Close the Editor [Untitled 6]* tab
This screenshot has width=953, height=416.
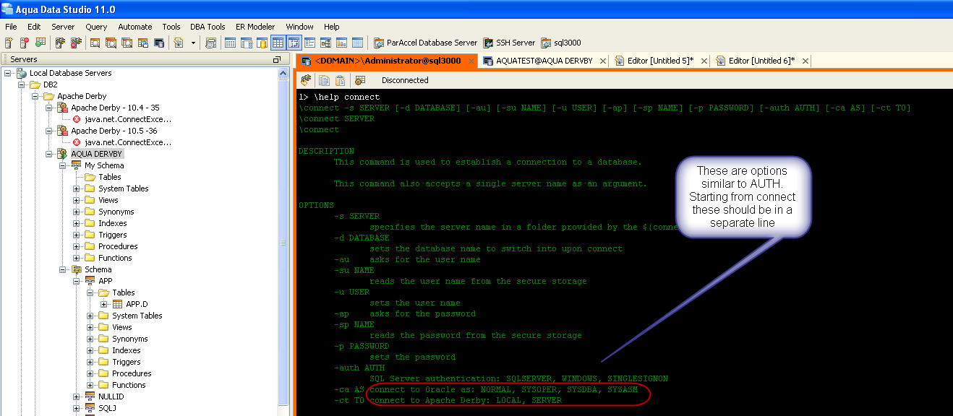pyautogui.click(x=805, y=61)
